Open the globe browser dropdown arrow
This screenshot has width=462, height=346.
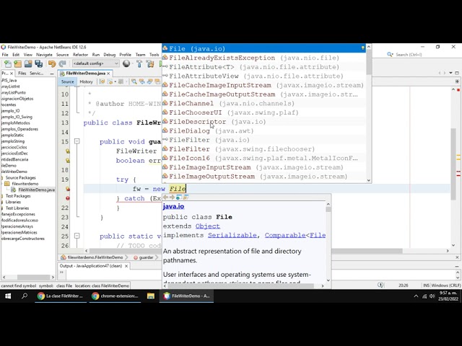131,64
